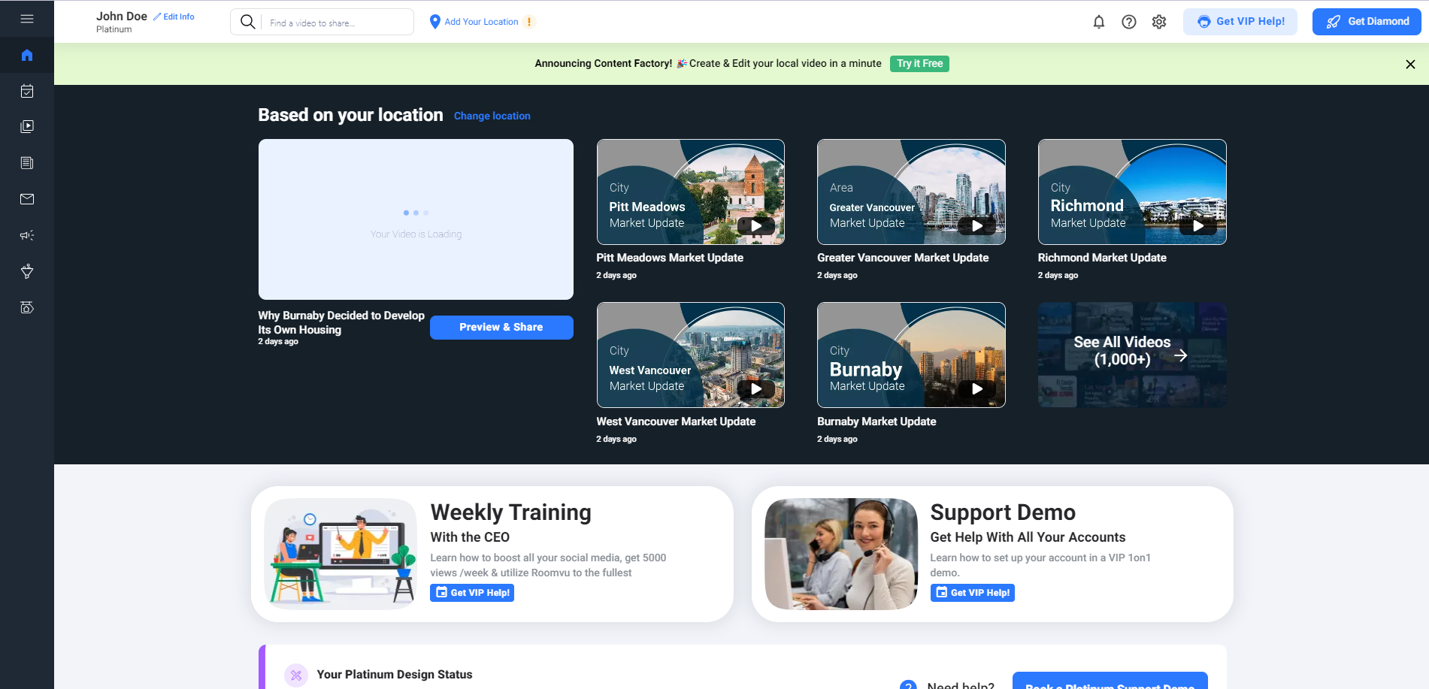This screenshot has width=1429, height=689.
Task: Open the mail envelope sidebar icon
Action: [27, 199]
